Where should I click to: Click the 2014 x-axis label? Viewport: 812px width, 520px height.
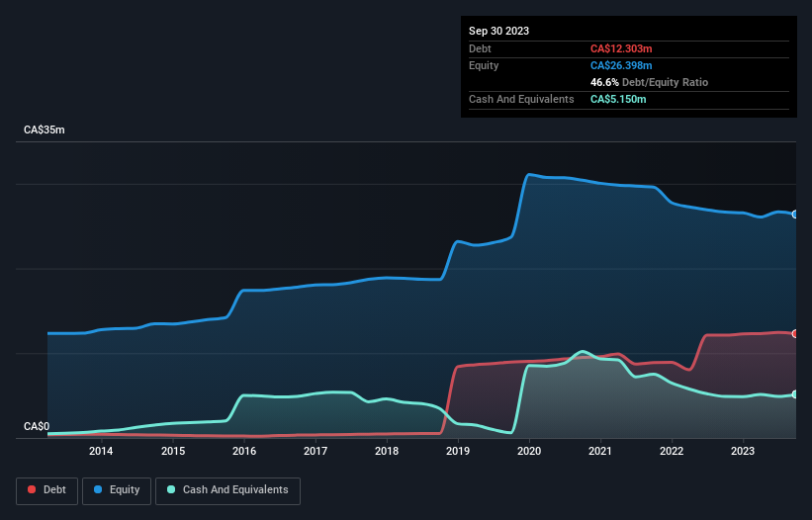pyautogui.click(x=101, y=451)
